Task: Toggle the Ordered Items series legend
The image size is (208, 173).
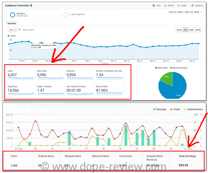Action: pos(185,109)
